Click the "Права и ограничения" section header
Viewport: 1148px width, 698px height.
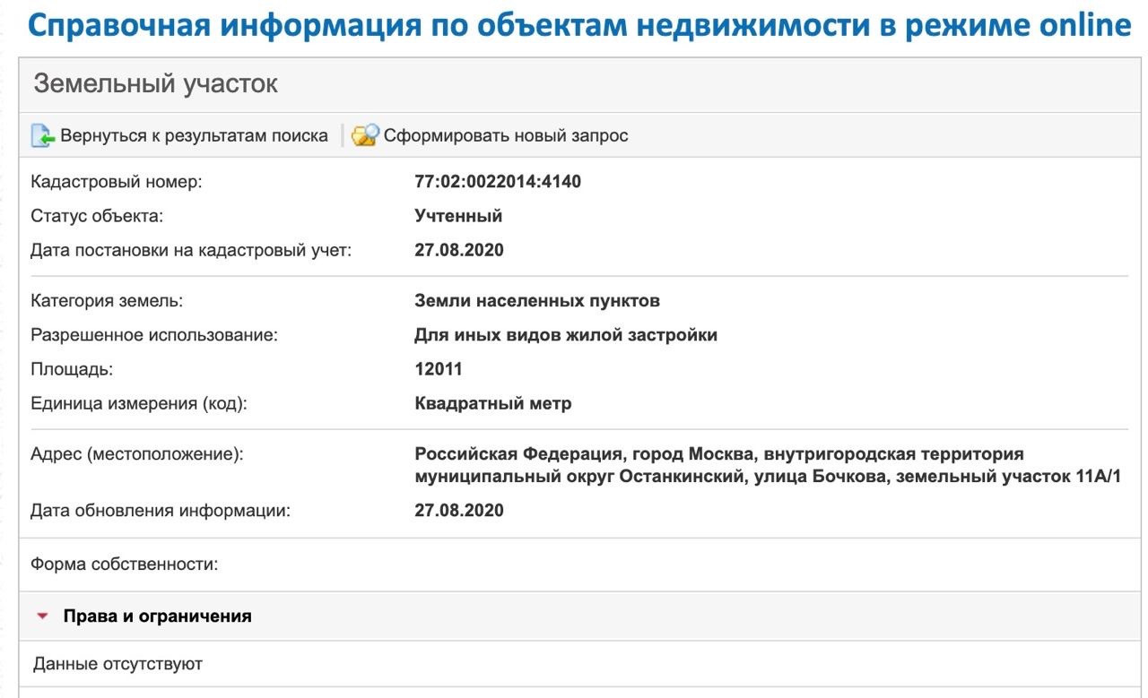click(x=157, y=616)
